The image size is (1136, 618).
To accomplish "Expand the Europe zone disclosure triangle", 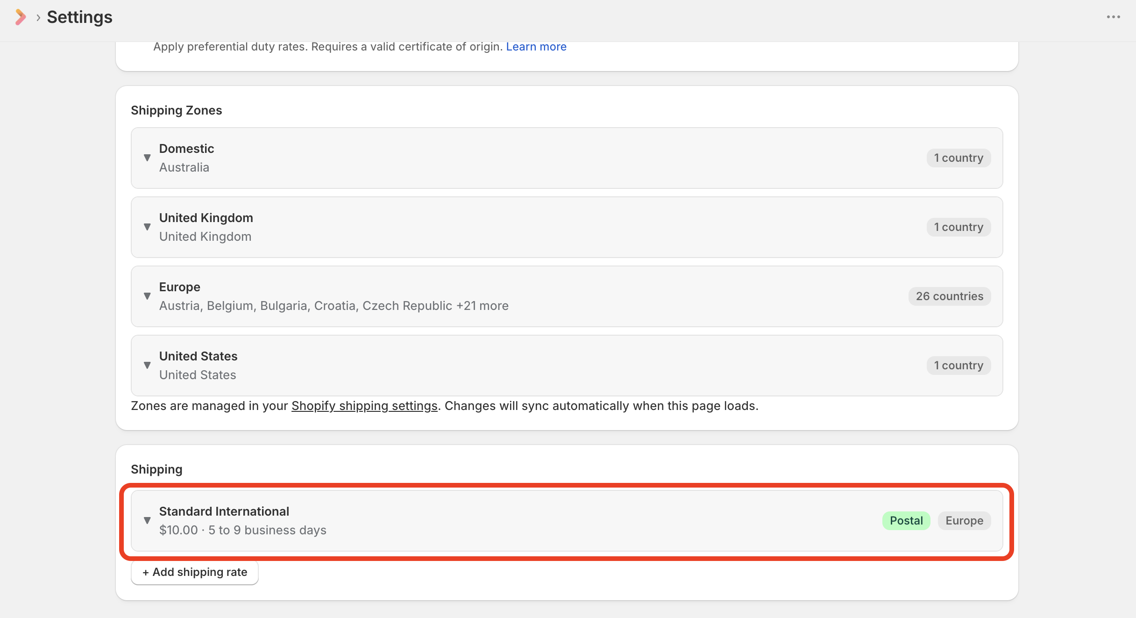I will click(x=147, y=296).
